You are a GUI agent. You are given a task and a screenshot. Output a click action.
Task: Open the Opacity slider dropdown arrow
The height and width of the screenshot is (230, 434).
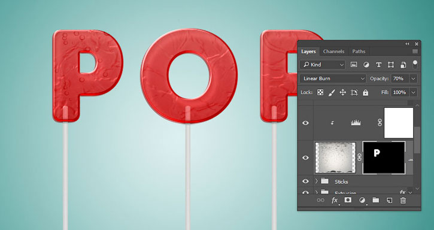[x=413, y=78]
